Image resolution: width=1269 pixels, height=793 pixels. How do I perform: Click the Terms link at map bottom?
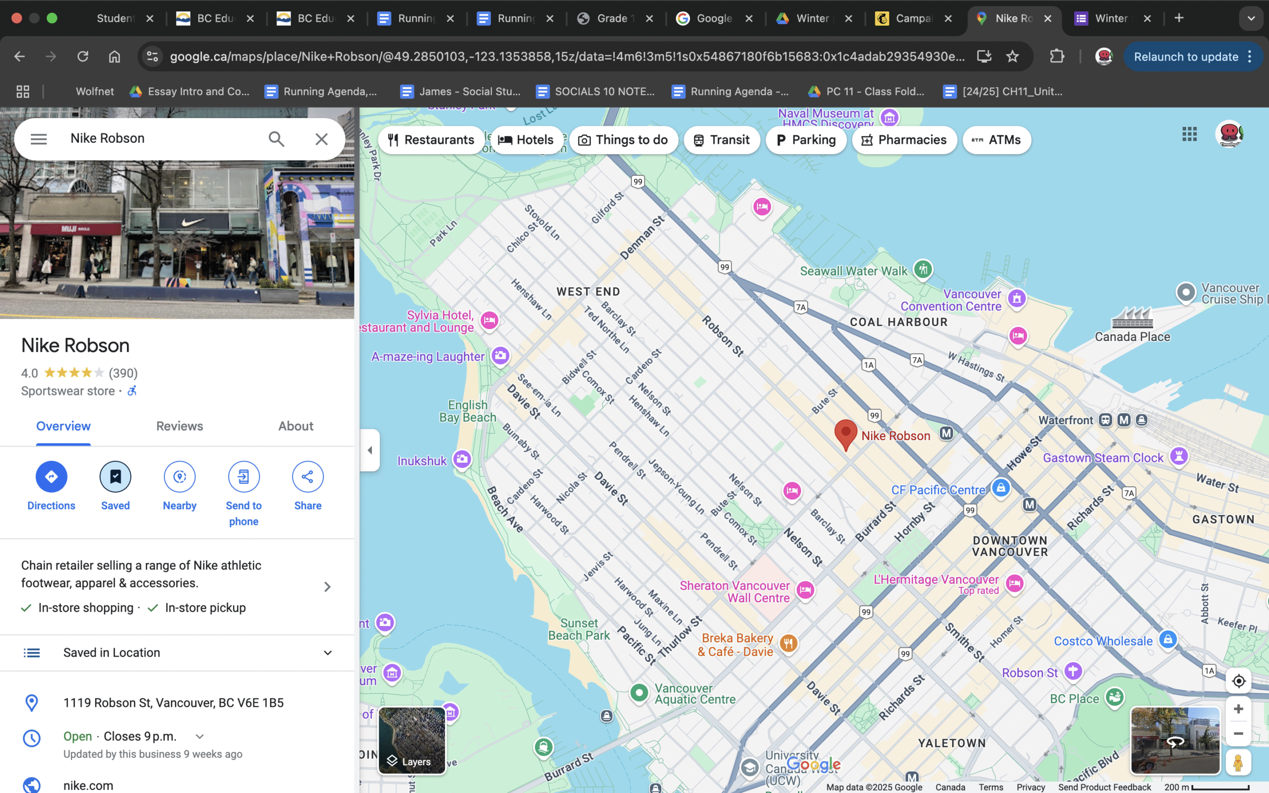[990, 787]
